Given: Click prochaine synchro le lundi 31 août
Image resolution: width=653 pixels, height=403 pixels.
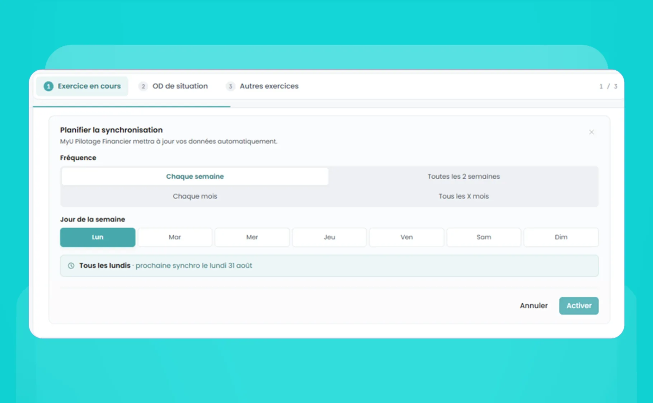Looking at the screenshot, I should [194, 266].
